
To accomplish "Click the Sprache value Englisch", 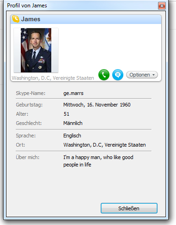I will point(72,136).
